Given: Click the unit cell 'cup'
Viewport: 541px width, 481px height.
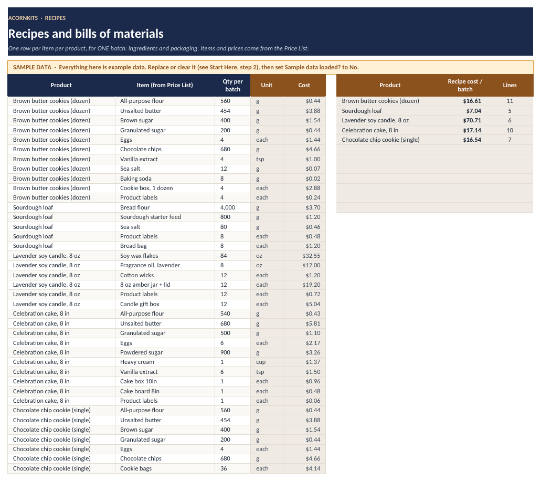Looking at the screenshot, I should click(267, 362).
